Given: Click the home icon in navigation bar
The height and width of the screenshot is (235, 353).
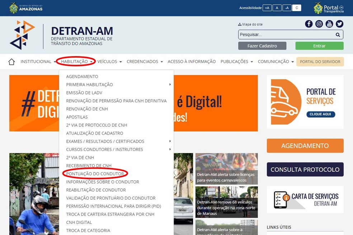Looking at the screenshot, I should coord(11,62).
